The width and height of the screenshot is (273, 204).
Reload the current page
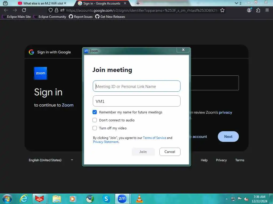[x=24, y=10]
